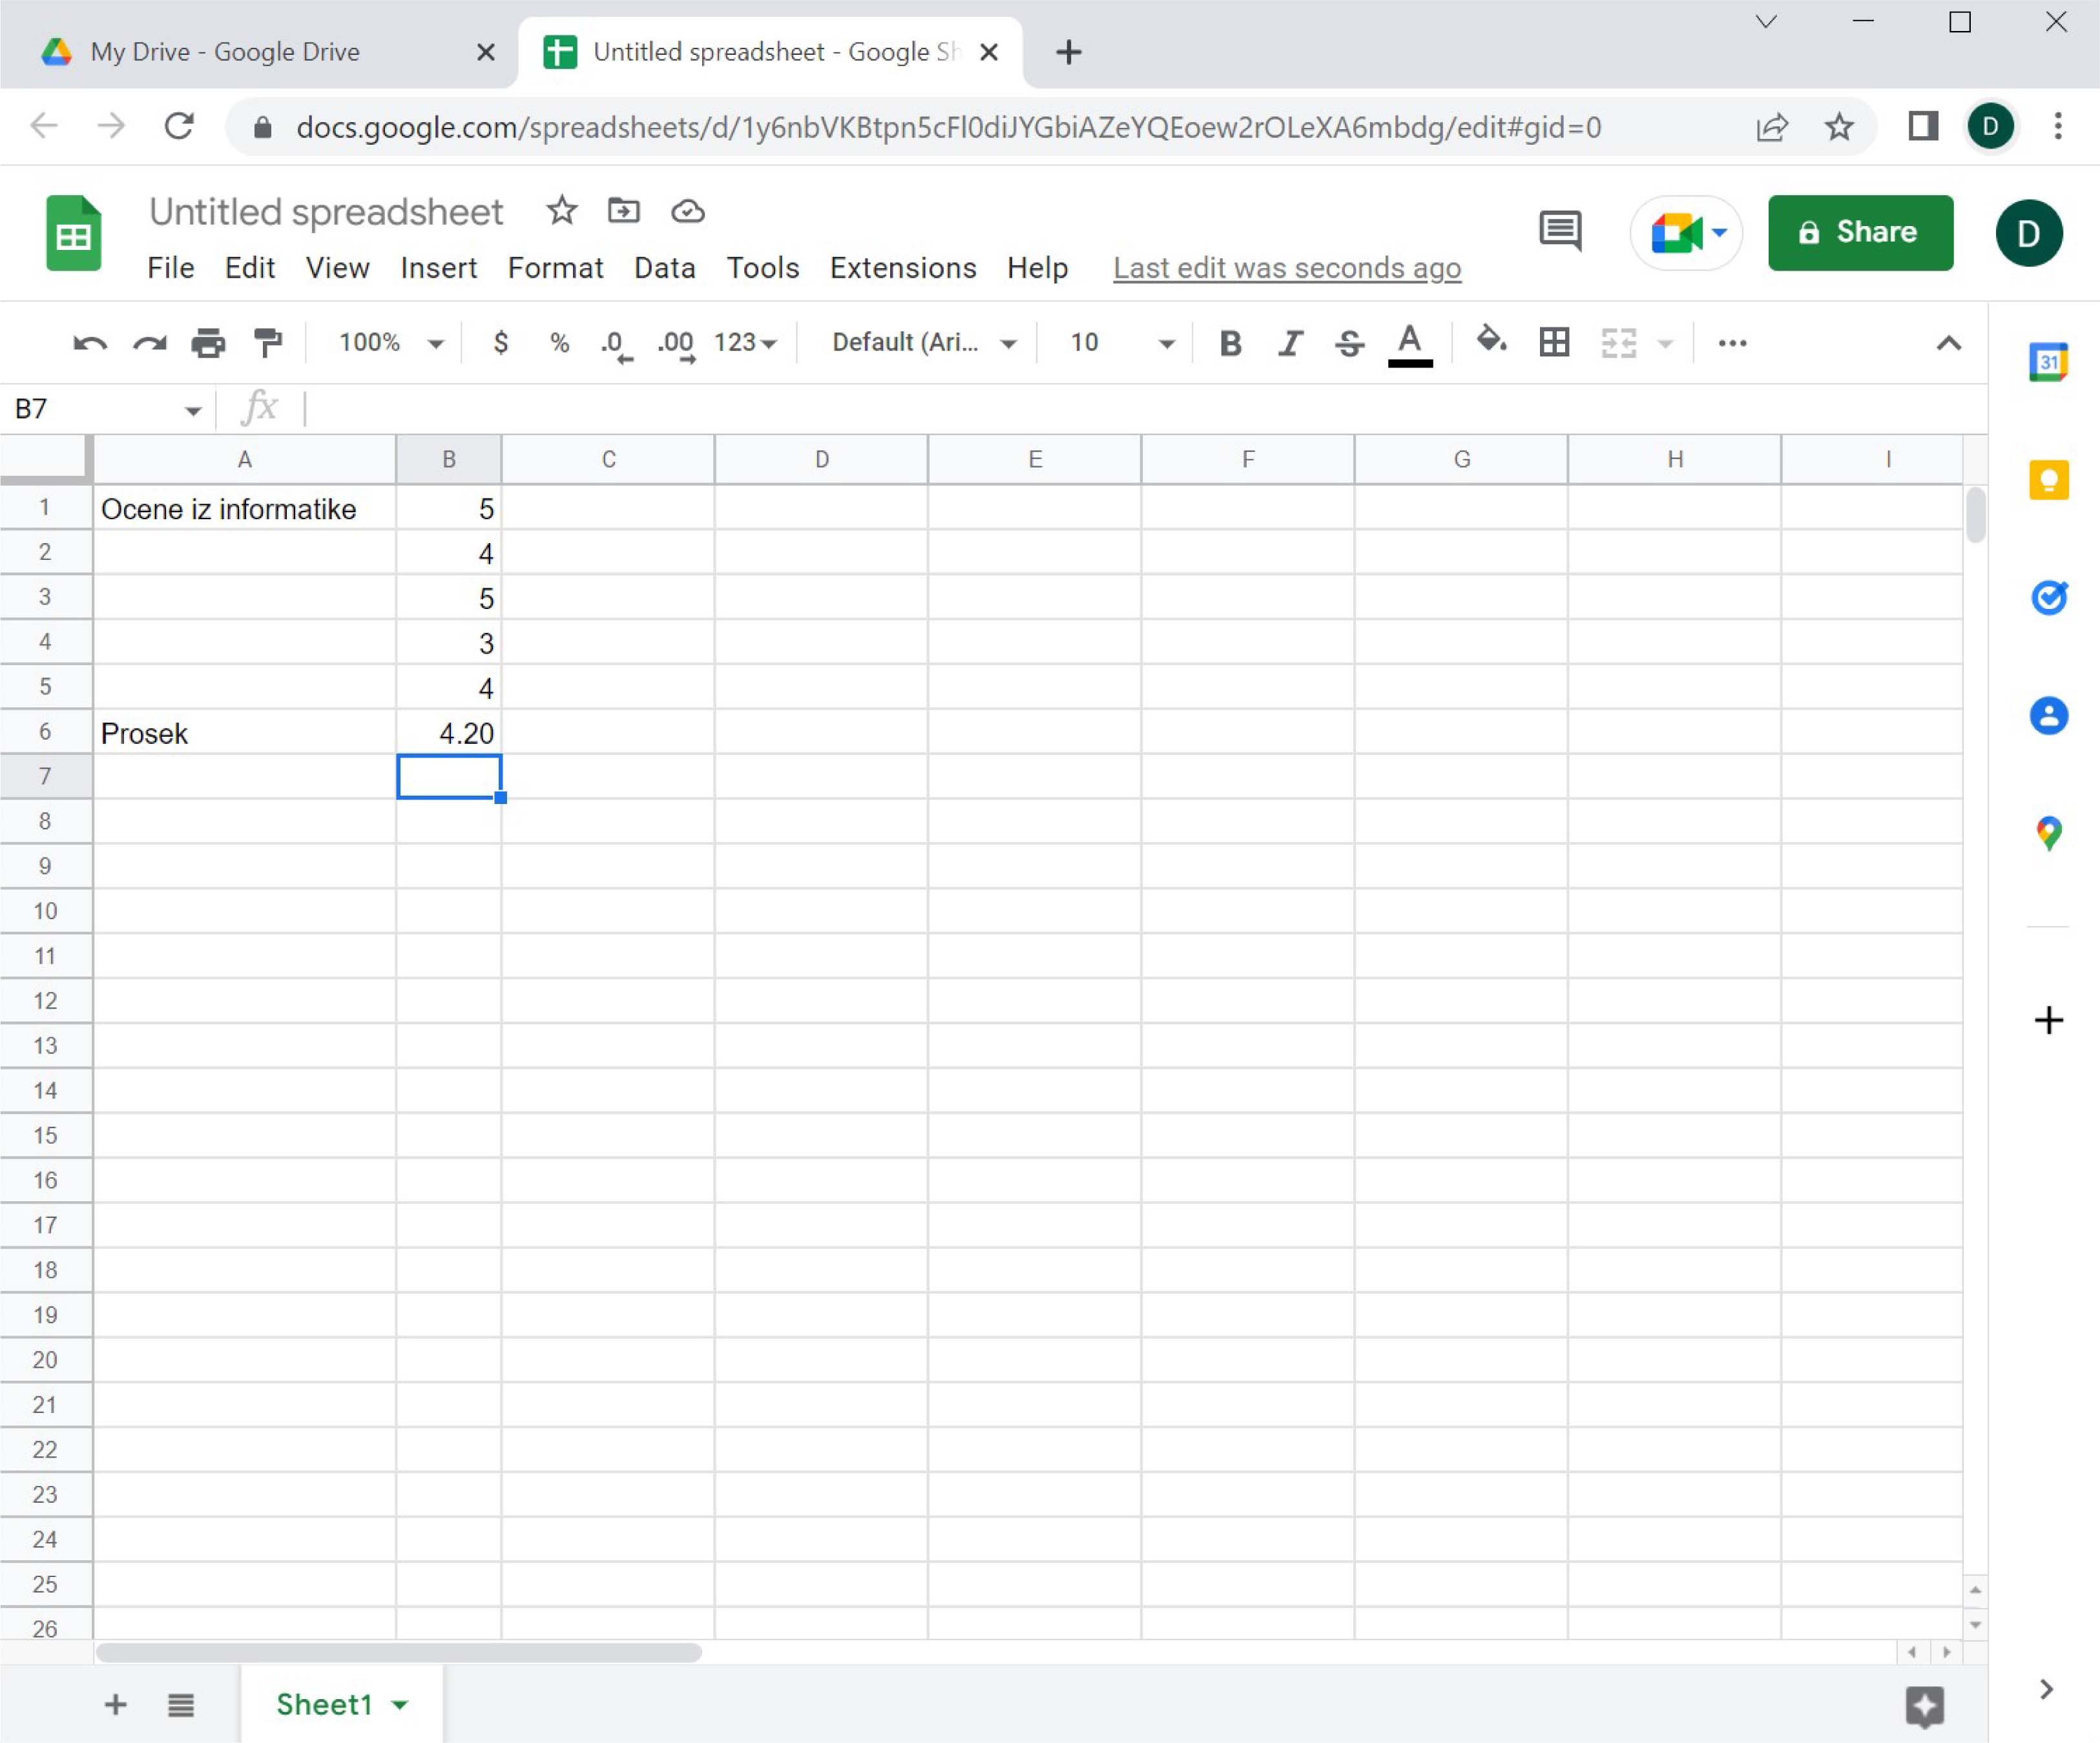2100x1743 pixels.
Task: Toggle bold formatting
Action: pos(1230,343)
